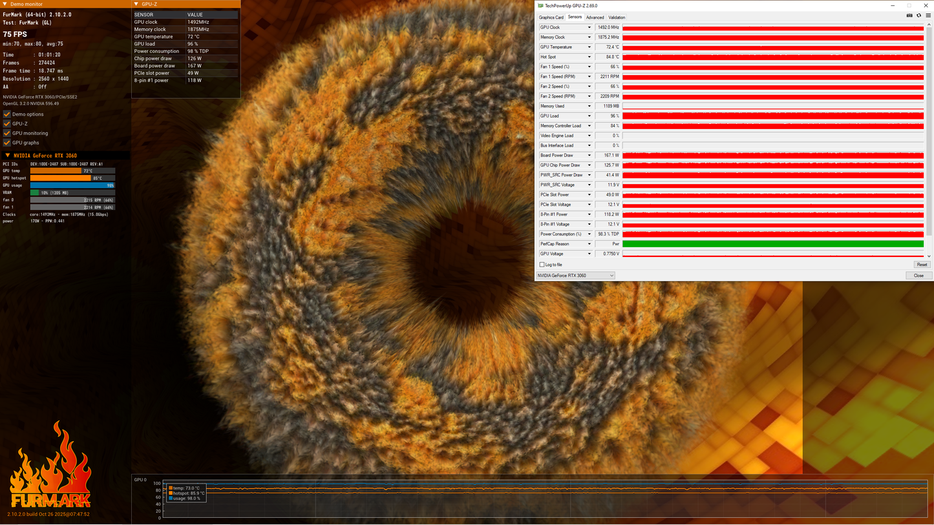Click the GPU Temperature red graph in GPU-Z

click(773, 47)
